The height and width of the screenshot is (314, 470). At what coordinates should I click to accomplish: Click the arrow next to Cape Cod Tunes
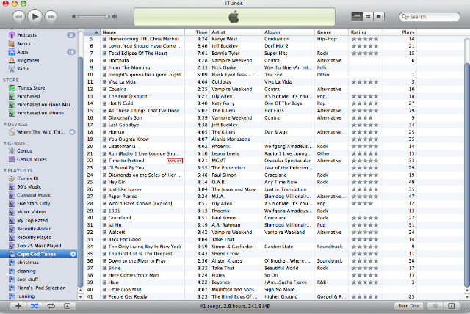tap(73, 254)
